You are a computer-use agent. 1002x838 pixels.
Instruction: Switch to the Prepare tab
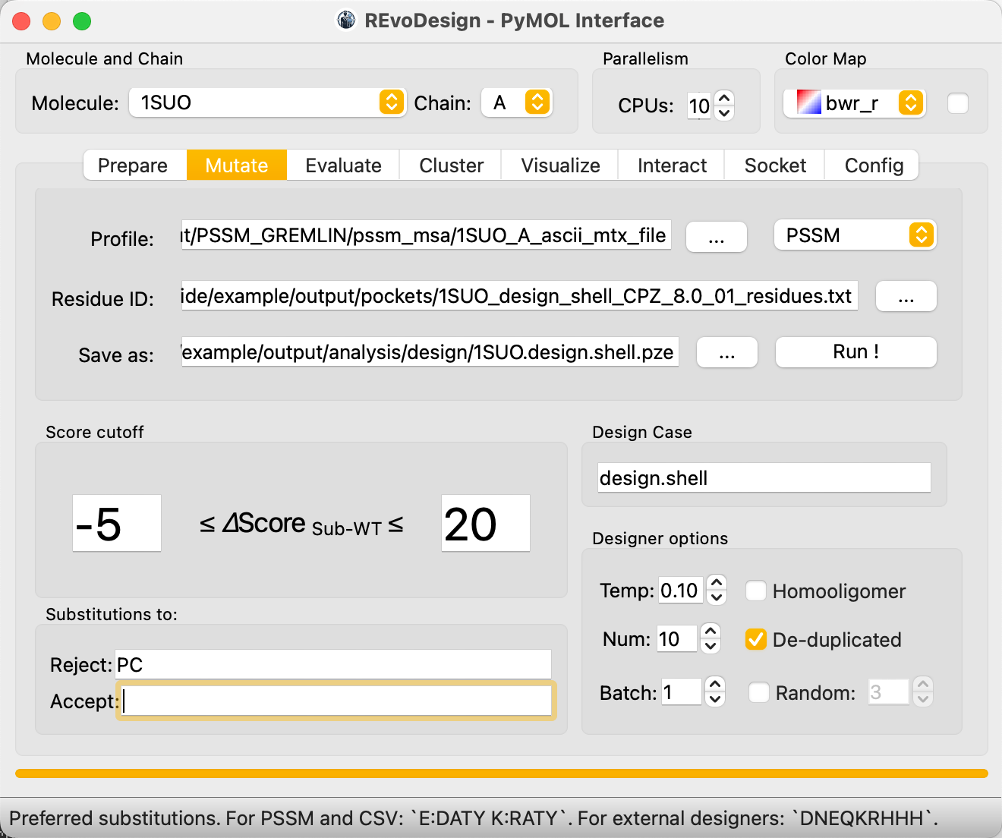pyautogui.click(x=133, y=165)
